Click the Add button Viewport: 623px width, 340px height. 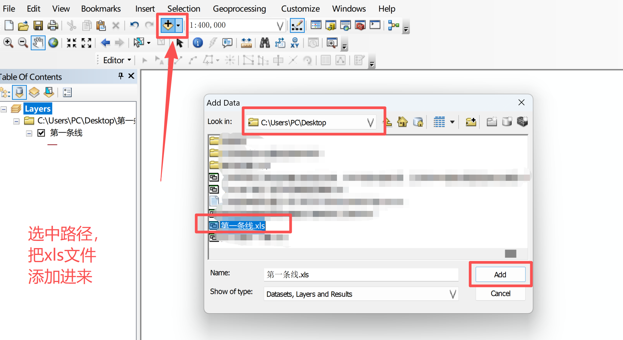click(x=500, y=275)
